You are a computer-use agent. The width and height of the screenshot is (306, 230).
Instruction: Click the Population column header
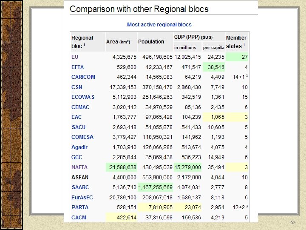(151, 41)
